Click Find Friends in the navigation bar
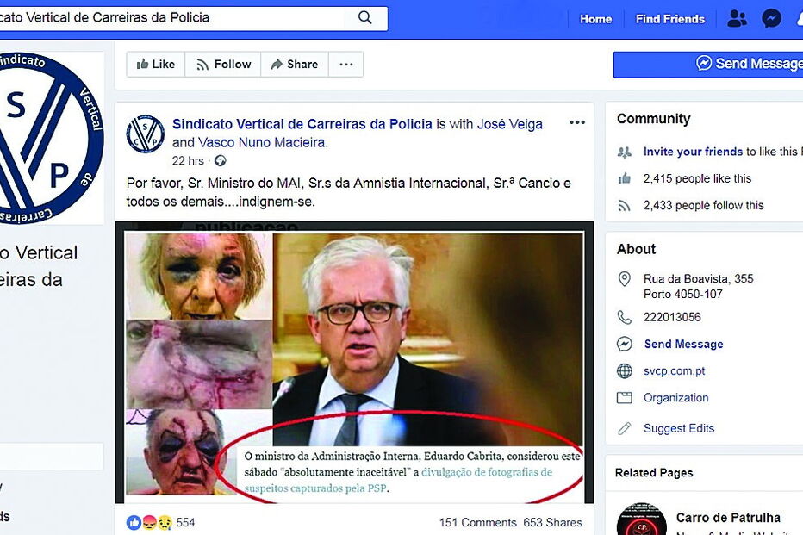The width and height of the screenshot is (803, 535). [669, 18]
